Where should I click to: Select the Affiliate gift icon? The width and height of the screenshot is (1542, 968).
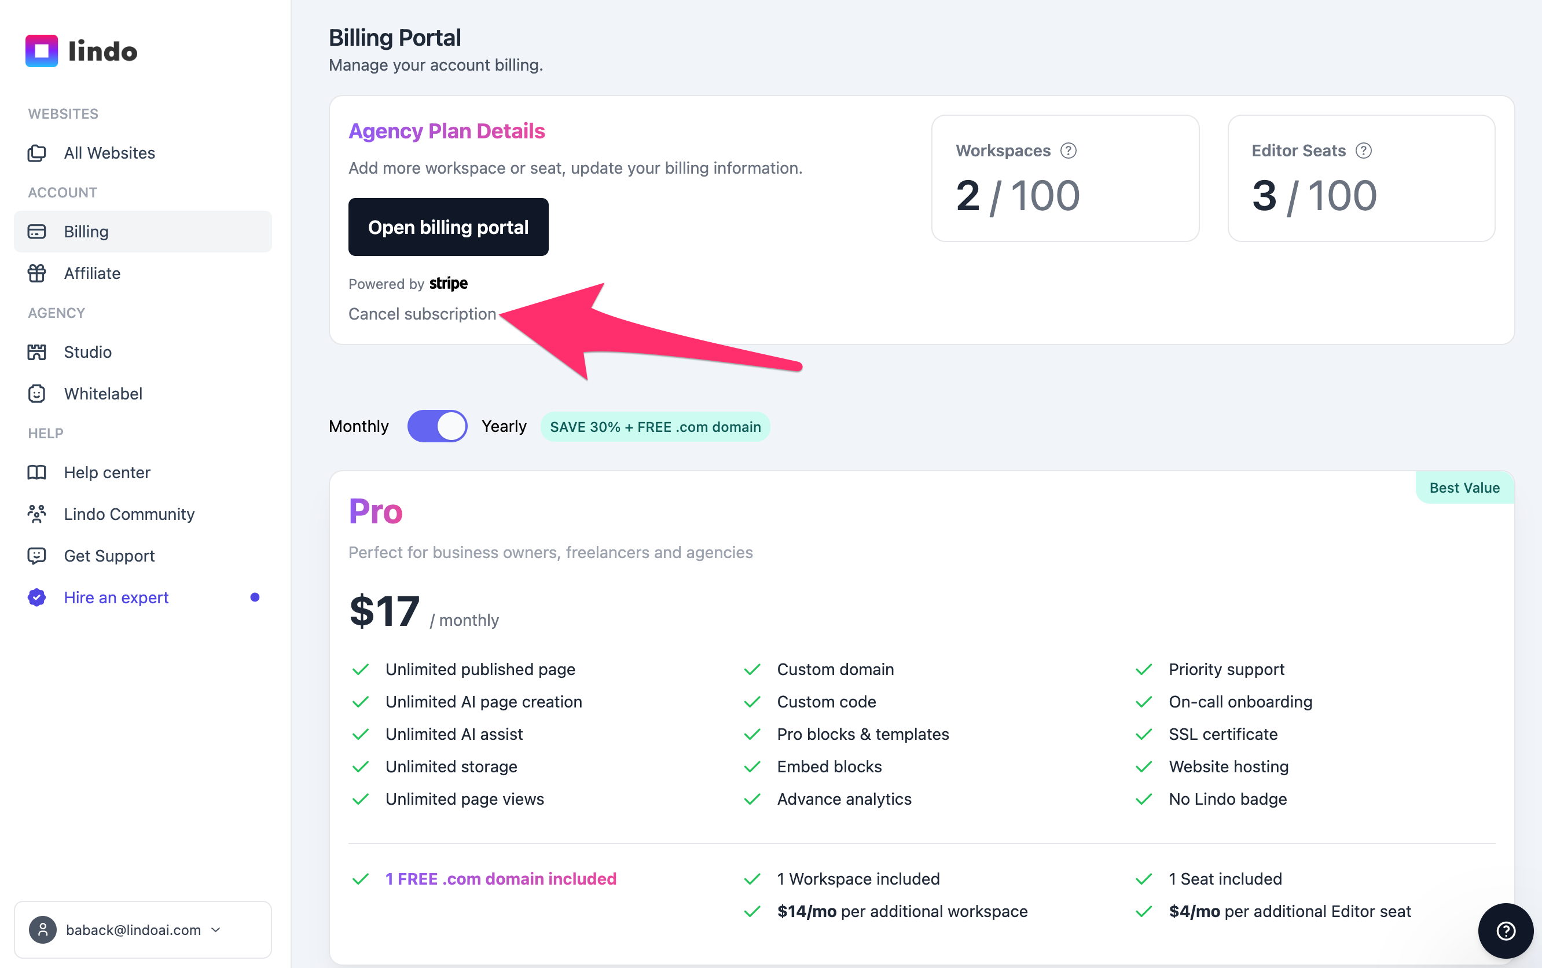[36, 273]
